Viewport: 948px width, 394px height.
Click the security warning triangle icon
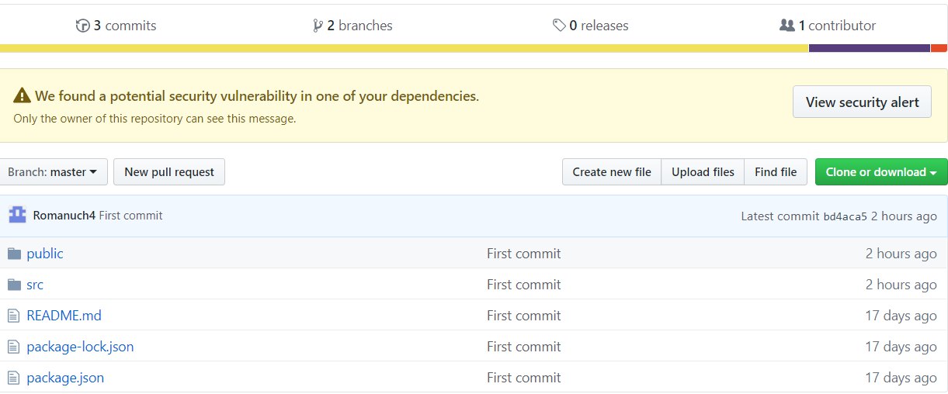click(21, 97)
